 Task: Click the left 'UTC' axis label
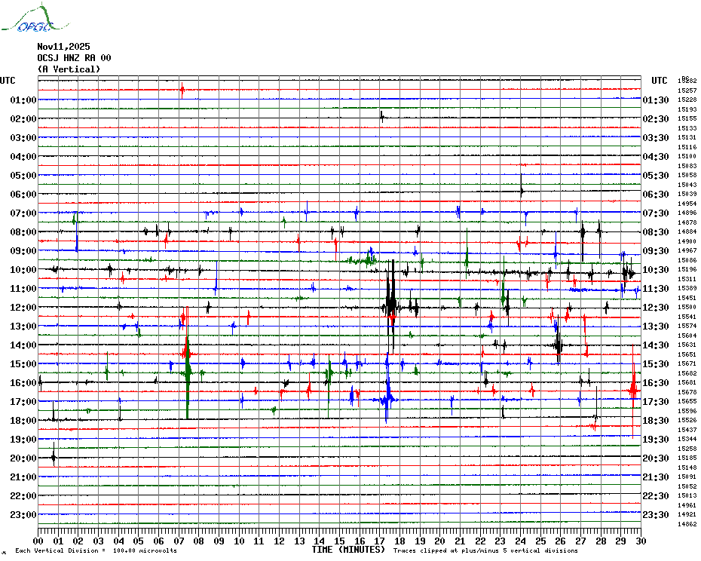(x=8, y=81)
